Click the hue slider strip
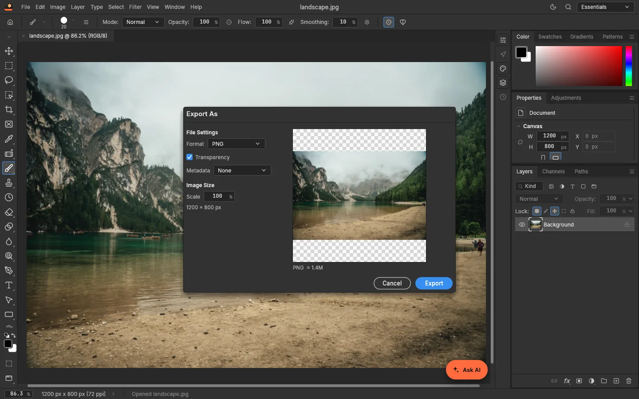Viewport: 639px width, 399px height. click(x=629, y=66)
